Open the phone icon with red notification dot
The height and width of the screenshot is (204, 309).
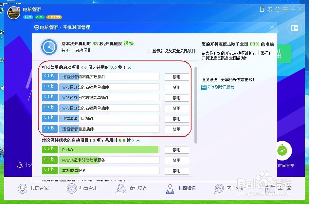point(262,9)
